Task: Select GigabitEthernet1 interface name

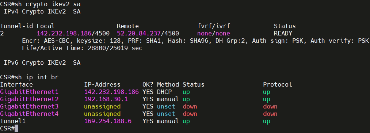Action: (x=29, y=92)
